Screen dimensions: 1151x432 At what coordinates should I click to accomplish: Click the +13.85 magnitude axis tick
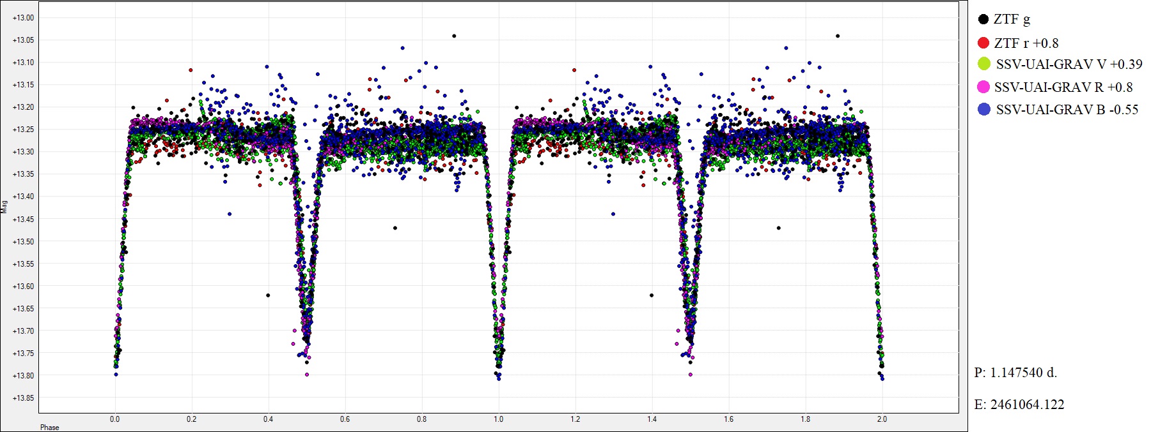click(23, 398)
